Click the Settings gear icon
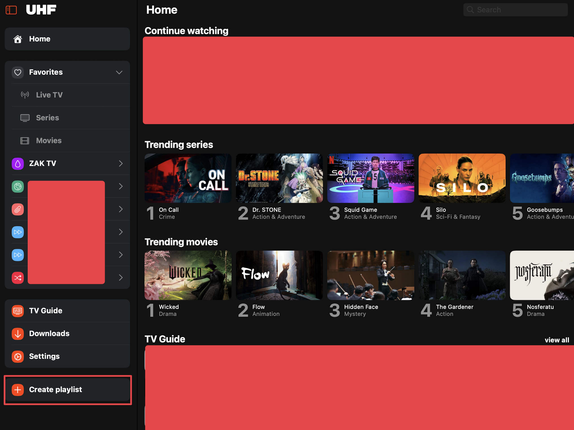 18,356
